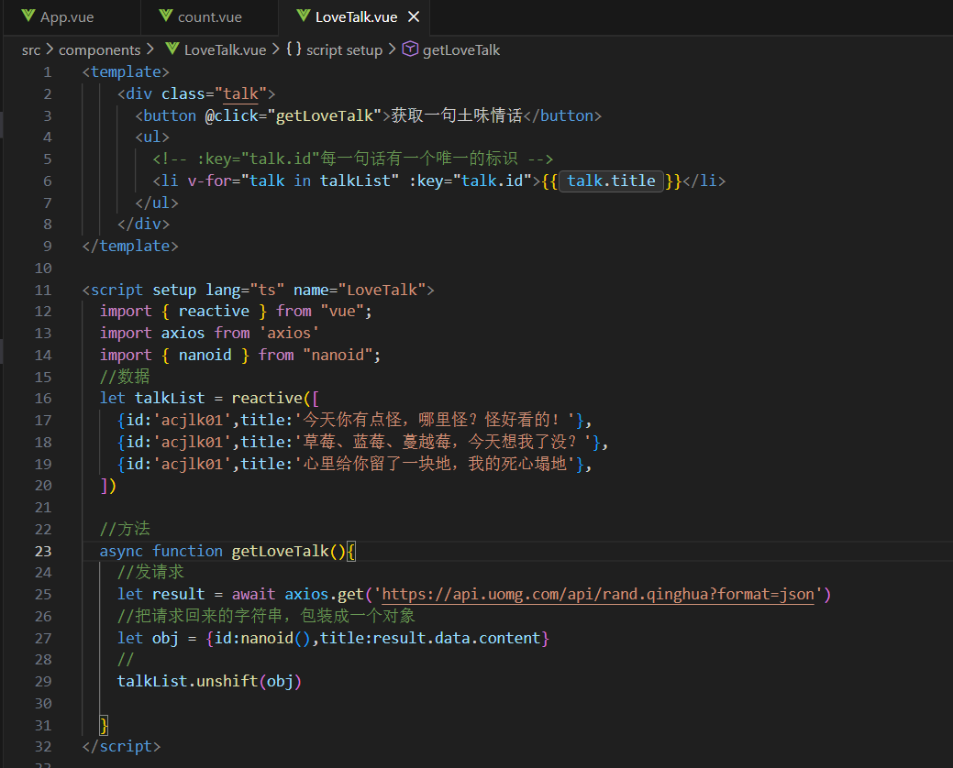Click the //方法 comment on line 22
The image size is (953, 768).
coord(125,530)
